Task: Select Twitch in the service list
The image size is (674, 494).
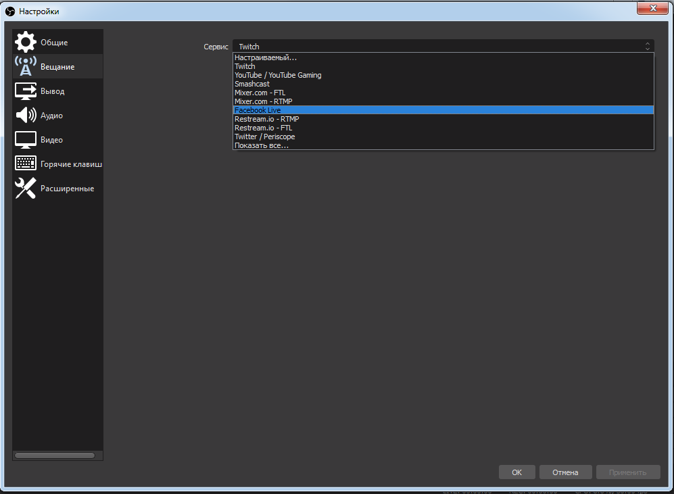Action: pyautogui.click(x=443, y=66)
